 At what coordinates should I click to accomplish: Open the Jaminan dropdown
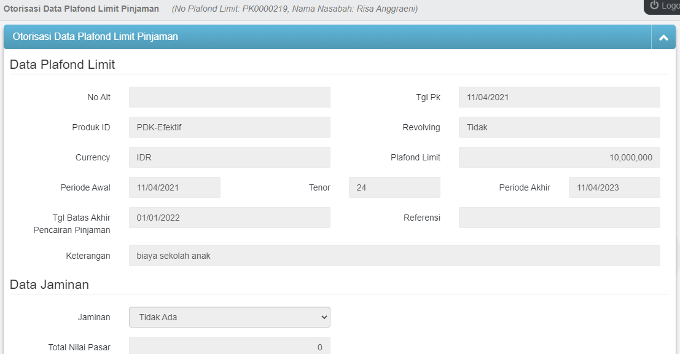[229, 317]
